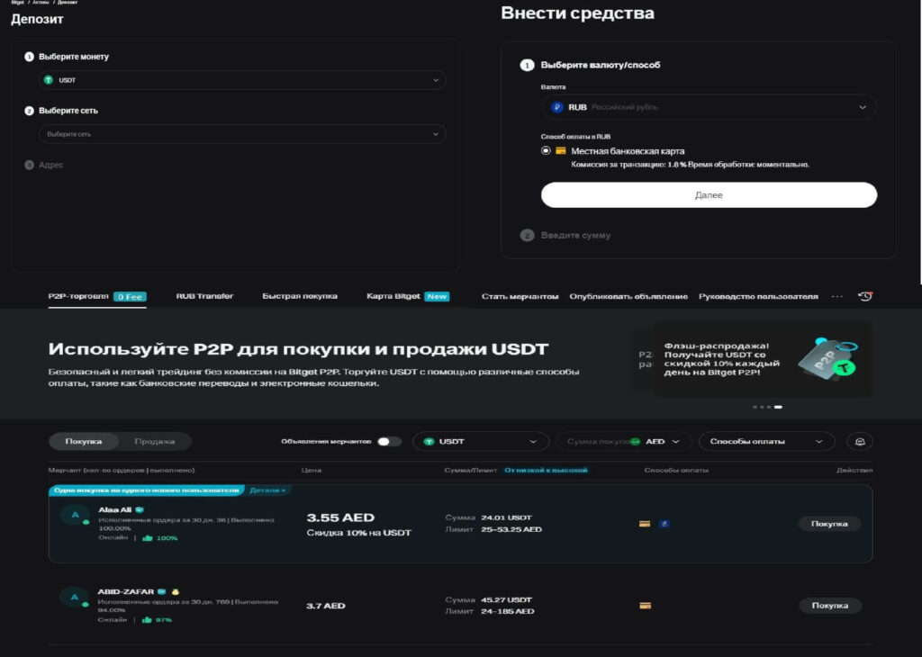Open the order history icon with red badge
Screen dimensions: 922x657
864,295
